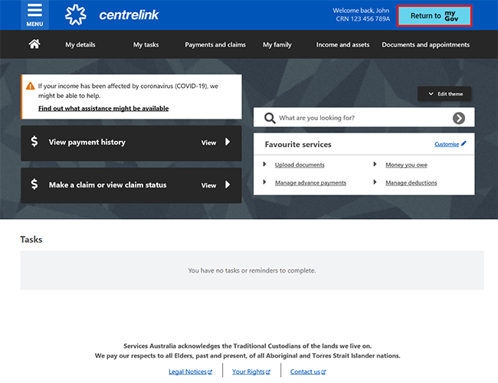Click dollar icon beside Make a claim
This screenshot has width=498, height=383.
click(x=34, y=184)
